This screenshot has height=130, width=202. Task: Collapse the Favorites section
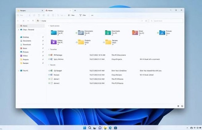point(49,49)
